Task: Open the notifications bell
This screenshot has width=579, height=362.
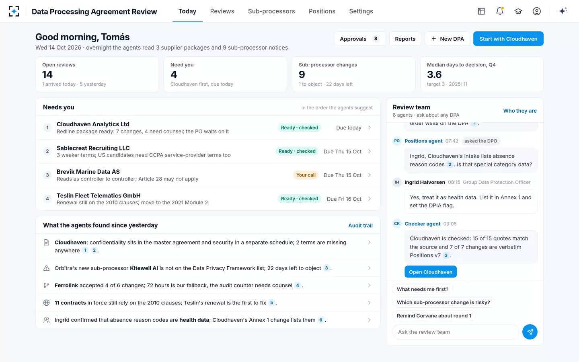Action: click(x=500, y=11)
